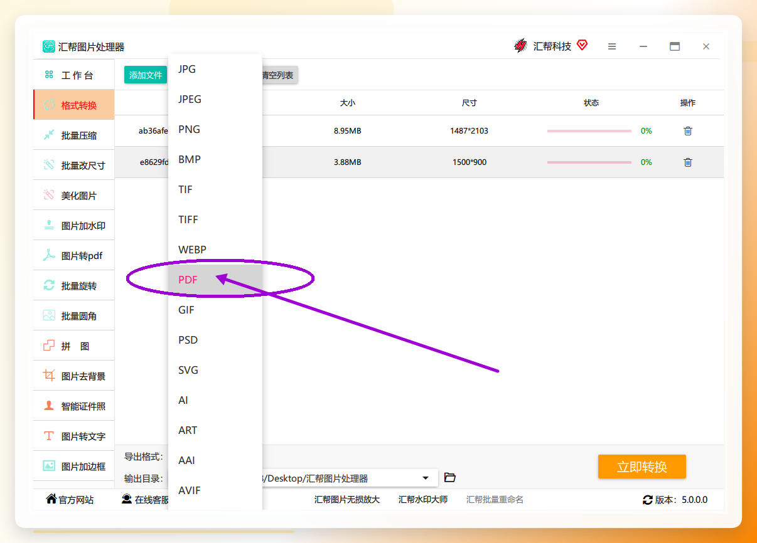Screen dimensions: 757x543
Task: Click the red VIP diamond icon
Action: (x=582, y=45)
